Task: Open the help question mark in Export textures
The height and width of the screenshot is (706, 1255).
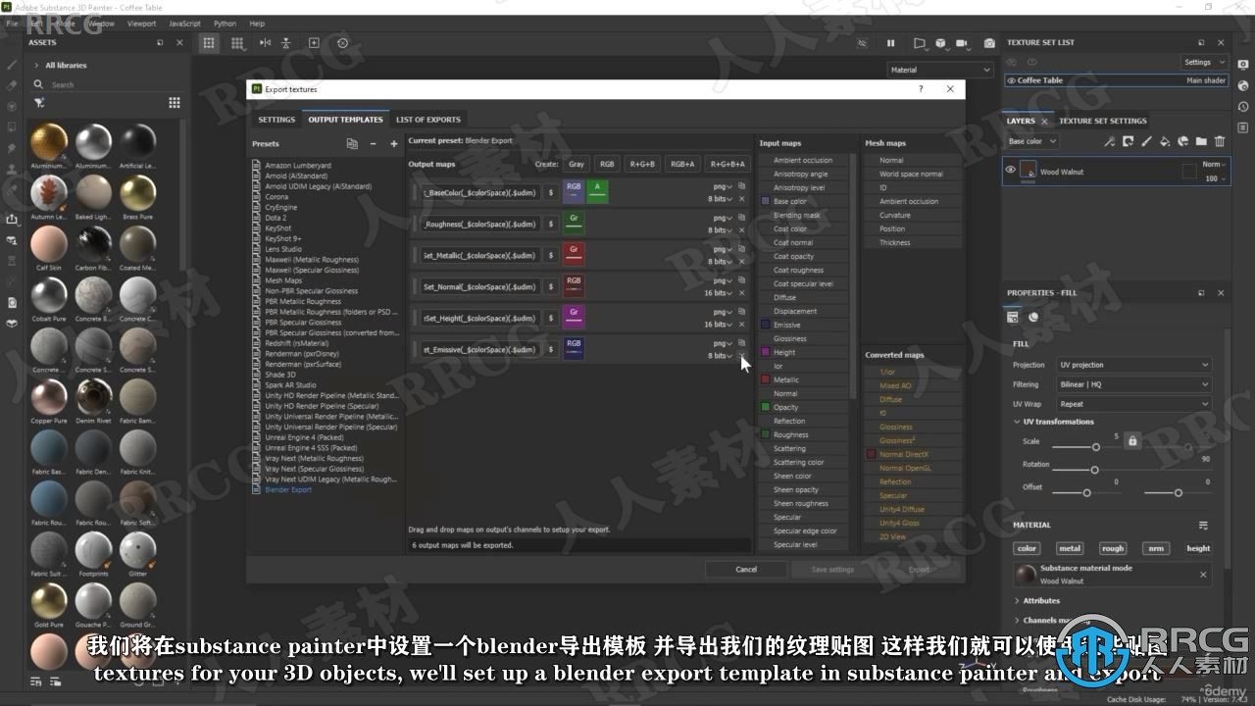Action: click(920, 89)
